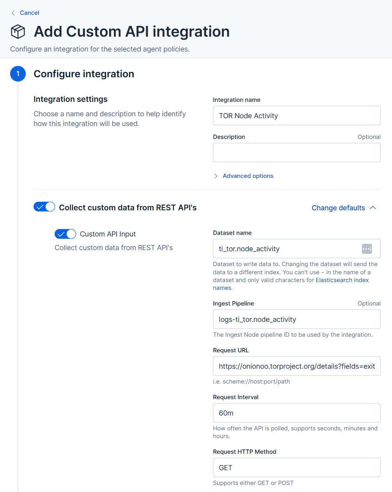Image resolution: width=392 pixels, height=492 pixels.
Task: Click the Integration name field
Action: 296,115
